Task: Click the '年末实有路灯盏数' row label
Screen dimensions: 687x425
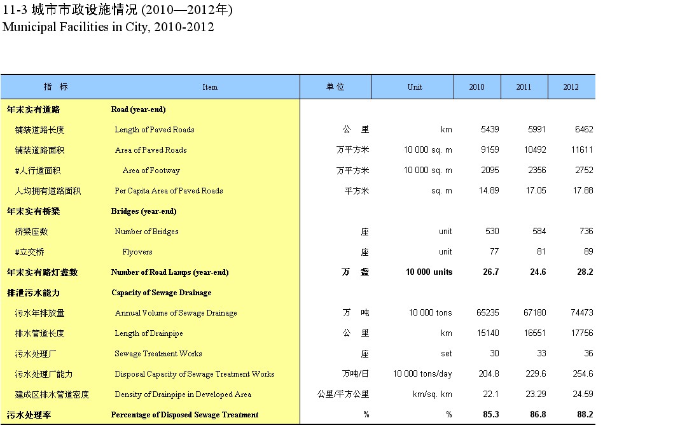Action: [42, 272]
